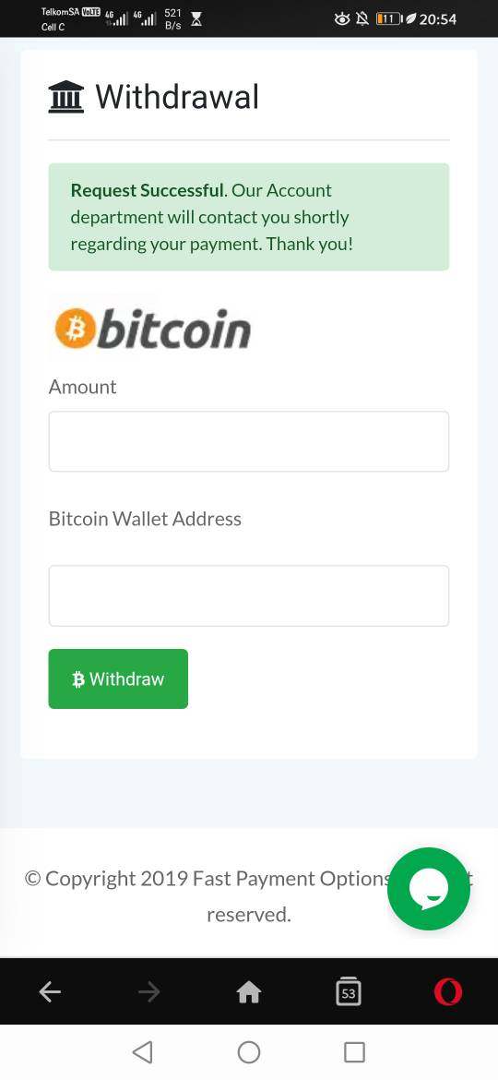The width and height of the screenshot is (498, 1080).
Task: Open the green chat bubble widget
Action: pos(429,889)
